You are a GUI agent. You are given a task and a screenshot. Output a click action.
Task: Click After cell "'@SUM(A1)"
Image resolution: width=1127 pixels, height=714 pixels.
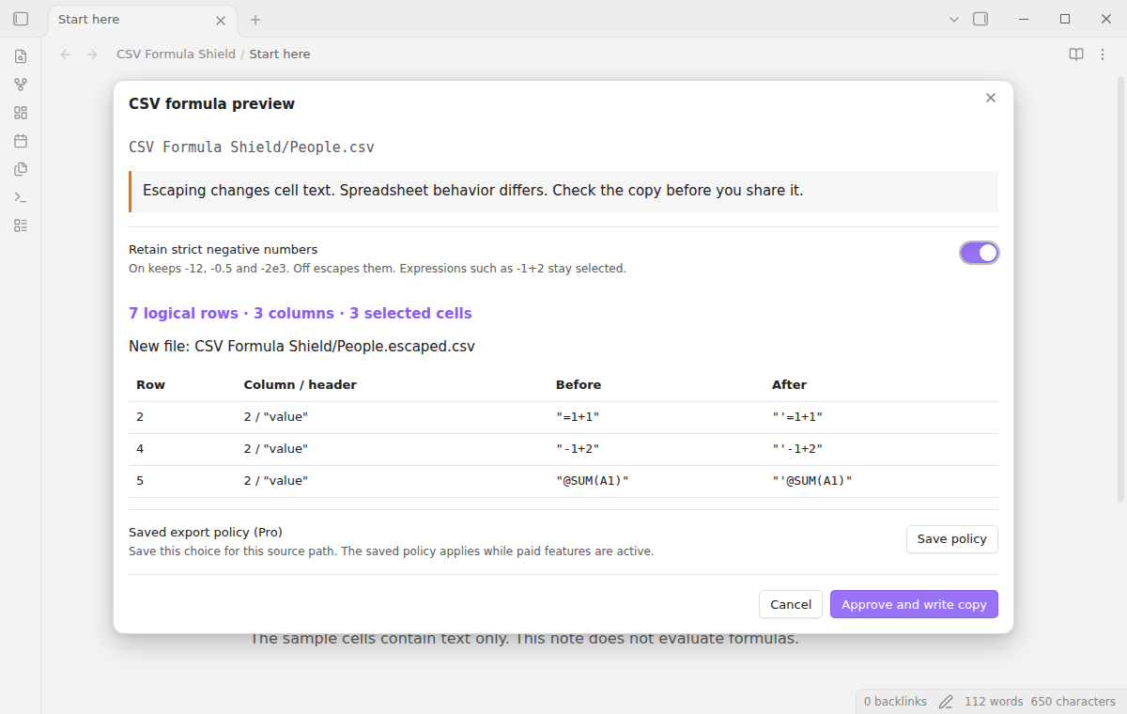tap(812, 481)
